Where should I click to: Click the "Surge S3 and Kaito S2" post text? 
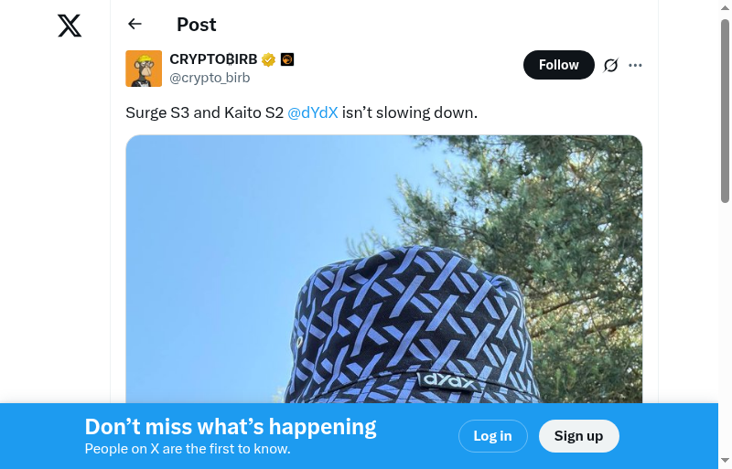tap(205, 113)
